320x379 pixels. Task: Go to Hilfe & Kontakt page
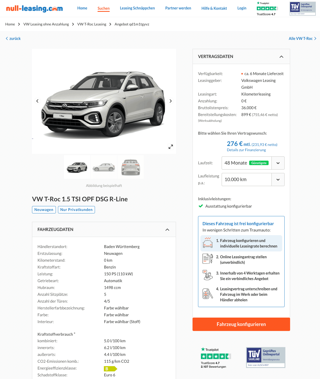[214, 8]
